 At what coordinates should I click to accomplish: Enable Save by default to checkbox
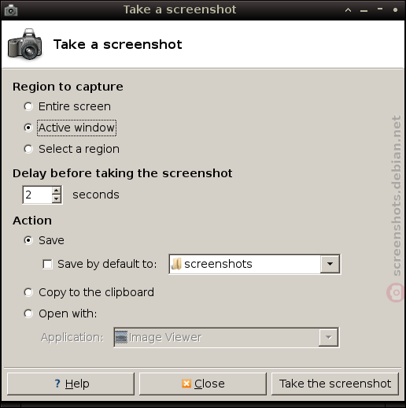pyautogui.click(x=47, y=264)
